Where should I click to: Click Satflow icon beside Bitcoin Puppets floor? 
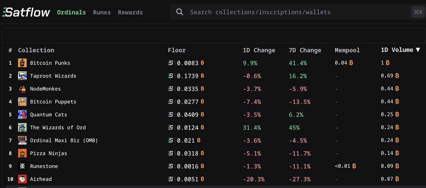[x=171, y=102]
